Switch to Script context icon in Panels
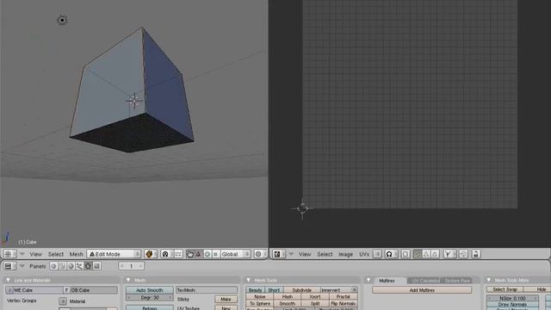 (x=62, y=266)
